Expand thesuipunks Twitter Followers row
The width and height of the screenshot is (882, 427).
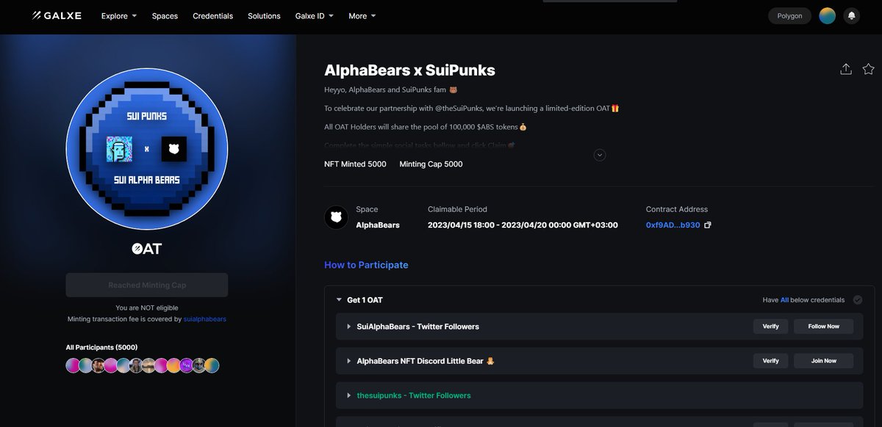click(348, 395)
